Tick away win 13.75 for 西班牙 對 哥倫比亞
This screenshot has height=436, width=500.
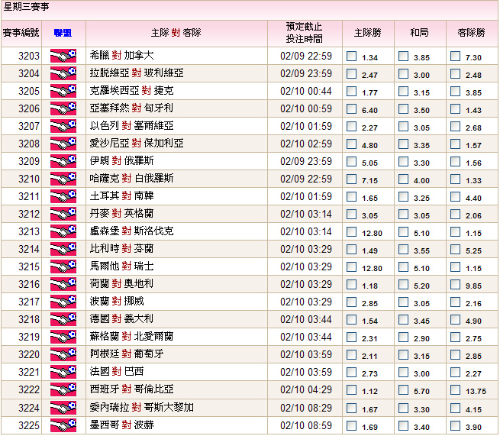(456, 389)
